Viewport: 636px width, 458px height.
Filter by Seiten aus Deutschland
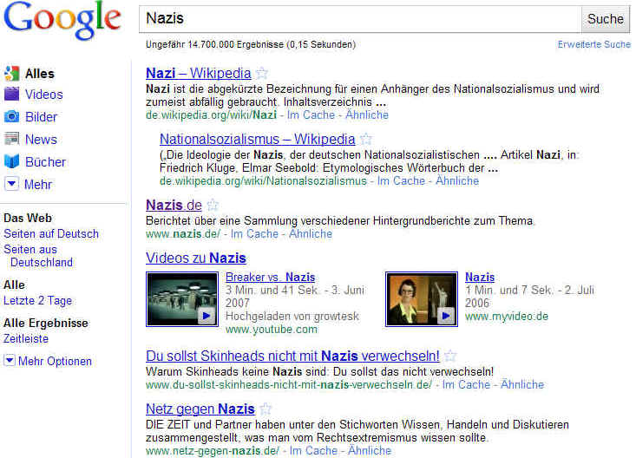pos(38,256)
